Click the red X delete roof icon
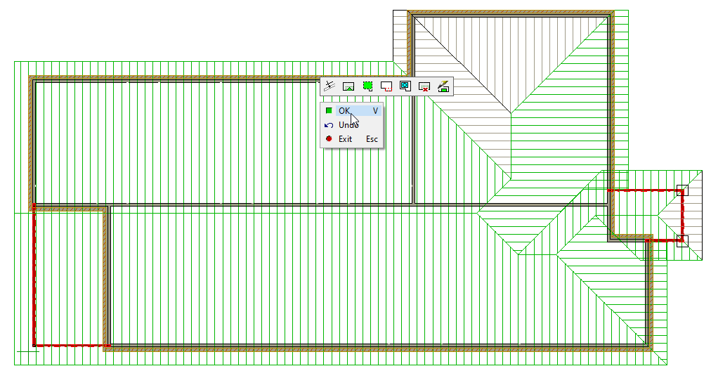 (x=424, y=86)
